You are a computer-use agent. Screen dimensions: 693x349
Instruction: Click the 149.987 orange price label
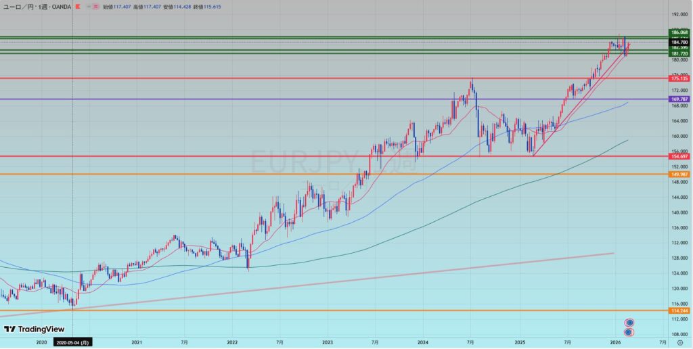coord(679,174)
